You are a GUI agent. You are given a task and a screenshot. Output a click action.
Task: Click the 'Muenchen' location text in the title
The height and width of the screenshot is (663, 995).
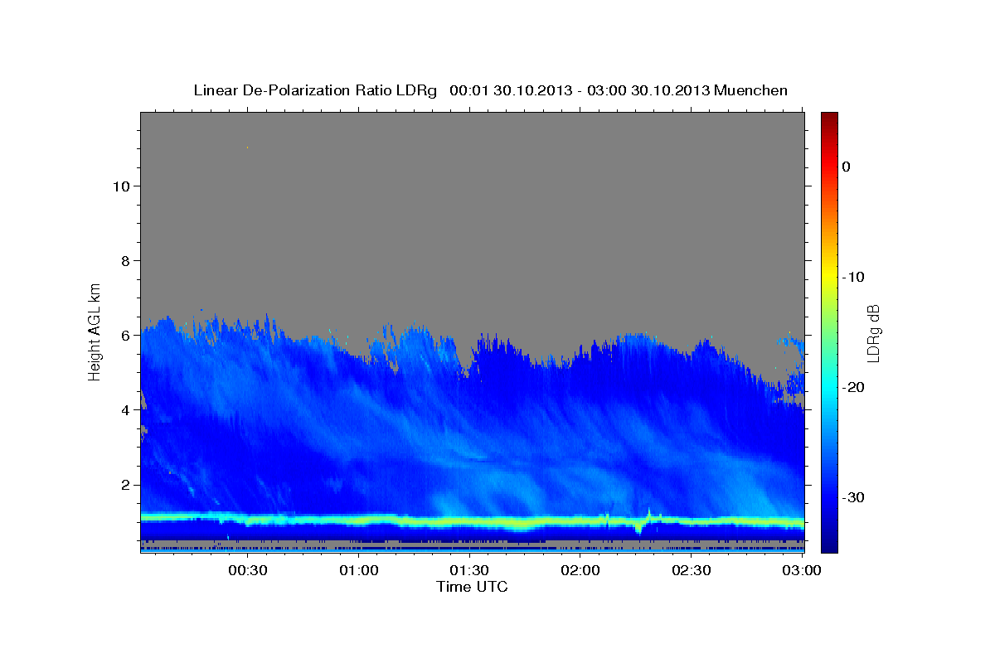pyautogui.click(x=751, y=91)
